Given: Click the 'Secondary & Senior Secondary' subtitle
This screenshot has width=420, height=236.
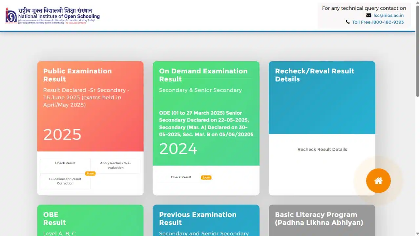Looking at the screenshot, I should point(200,90).
